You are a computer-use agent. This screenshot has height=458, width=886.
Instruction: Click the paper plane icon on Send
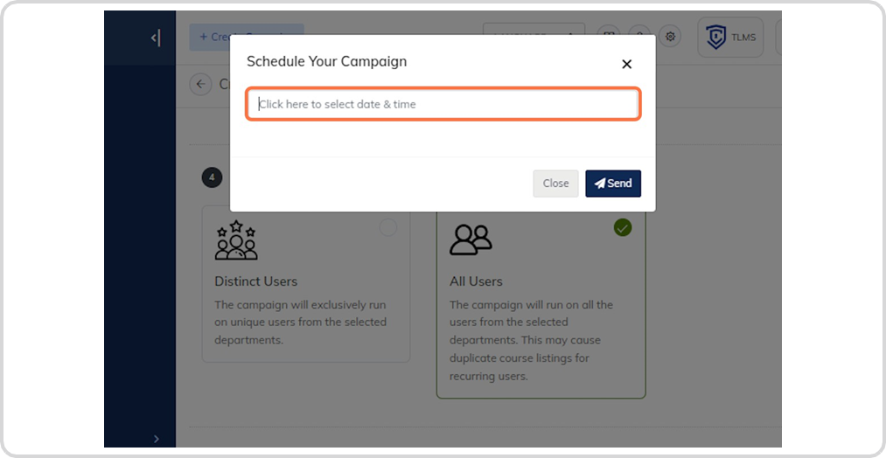click(600, 184)
